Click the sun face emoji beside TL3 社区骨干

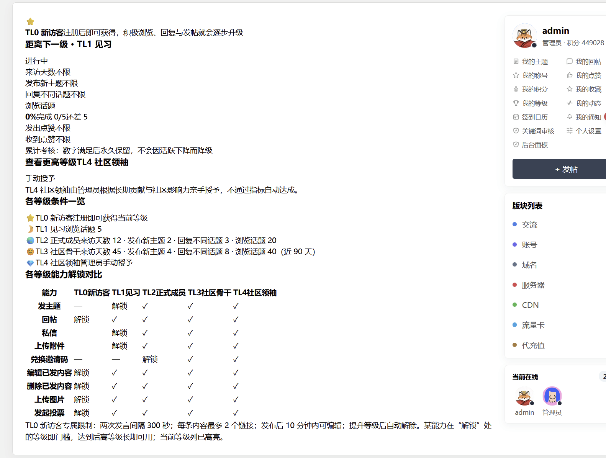tap(30, 252)
